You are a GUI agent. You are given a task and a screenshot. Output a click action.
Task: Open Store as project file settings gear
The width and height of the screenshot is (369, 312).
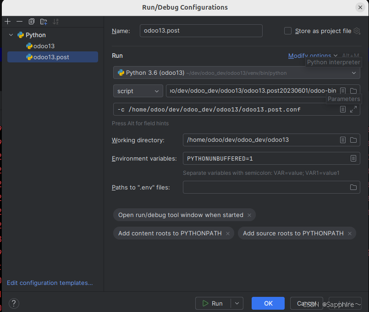coord(357,31)
